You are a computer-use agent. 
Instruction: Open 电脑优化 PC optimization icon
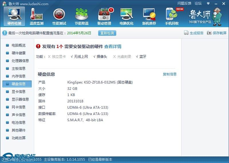127,16
